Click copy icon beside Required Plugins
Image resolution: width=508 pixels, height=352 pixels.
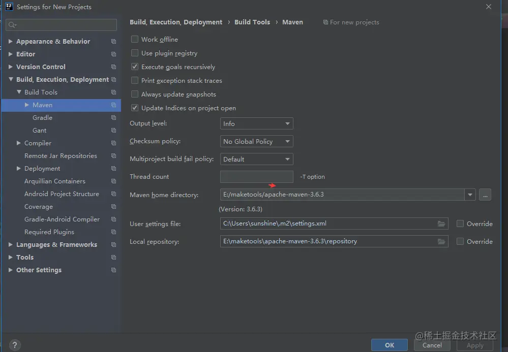113,232
